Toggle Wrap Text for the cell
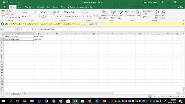The height and width of the screenshot is (104, 185). (69, 12)
